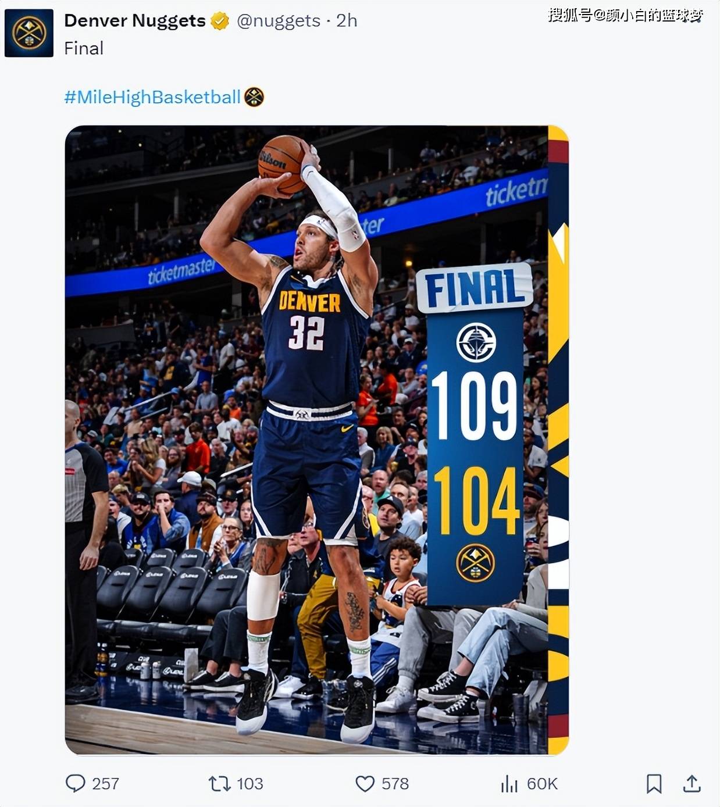The width and height of the screenshot is (720, 807).
Task: Click the Nuggets emoji after the hashtag
Action: tap(254, 97)
